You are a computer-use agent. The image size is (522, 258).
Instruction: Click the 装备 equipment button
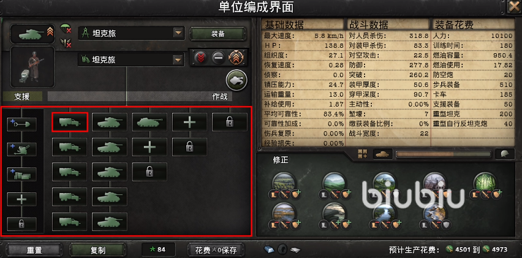point(217,34)
